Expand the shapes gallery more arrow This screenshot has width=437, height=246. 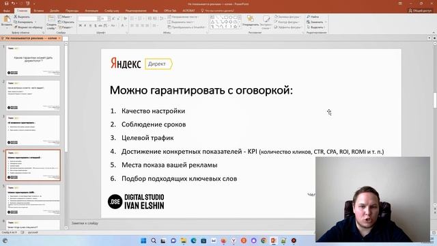click(240, 27)
